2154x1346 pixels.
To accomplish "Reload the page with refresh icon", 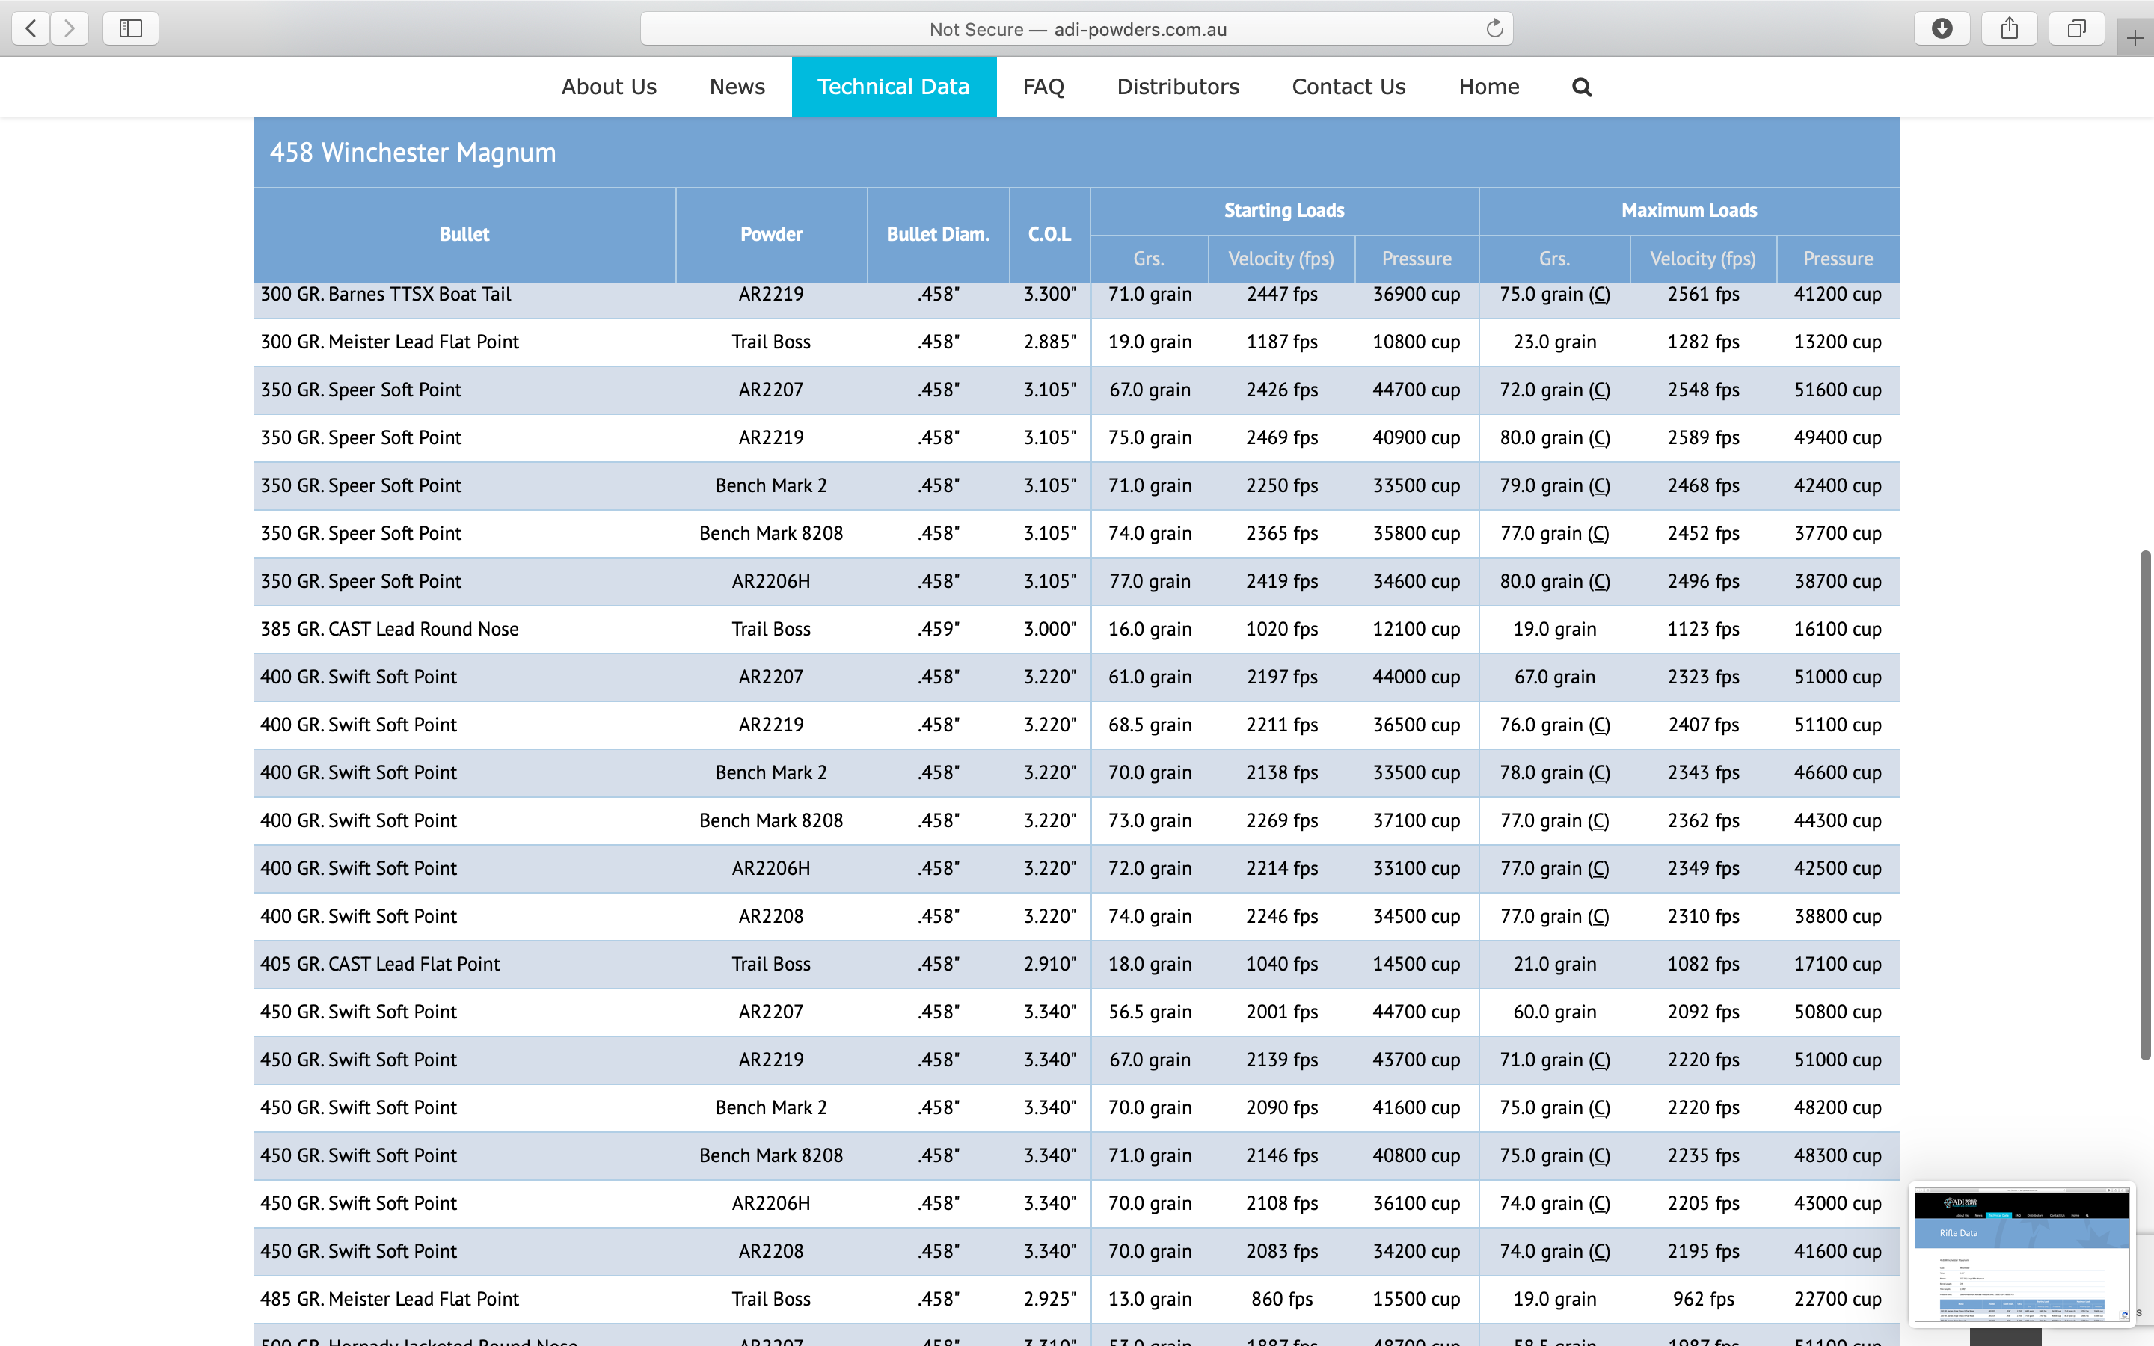I will click(1494, 28).
